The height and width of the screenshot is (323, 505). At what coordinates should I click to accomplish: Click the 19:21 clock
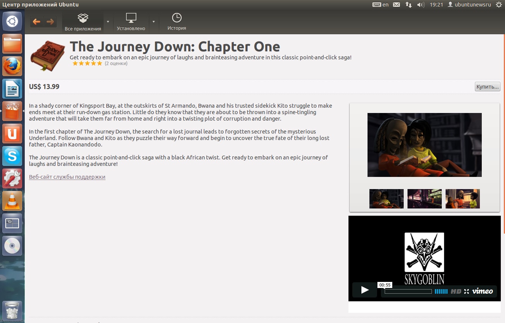436,5
